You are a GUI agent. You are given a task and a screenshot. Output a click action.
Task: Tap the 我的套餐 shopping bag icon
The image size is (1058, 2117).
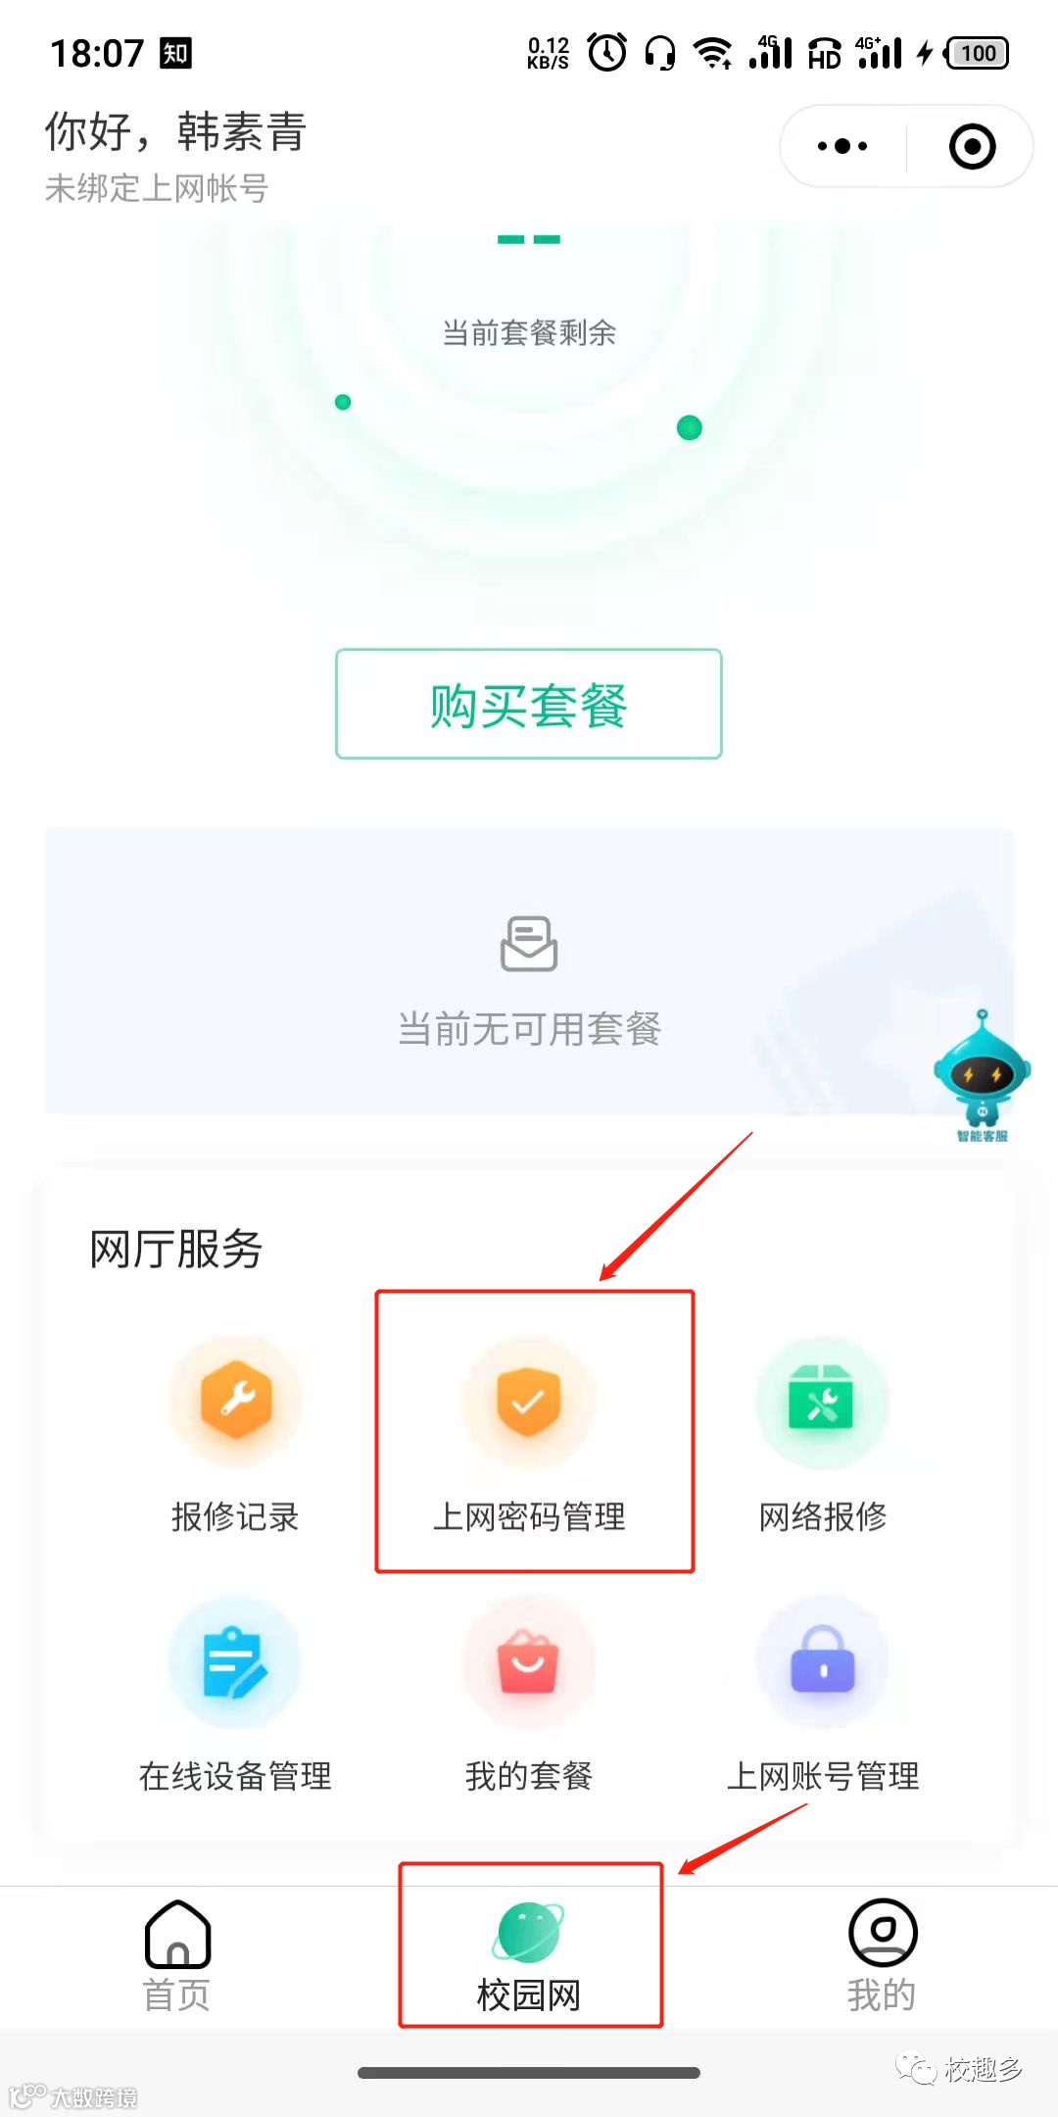529,1662
